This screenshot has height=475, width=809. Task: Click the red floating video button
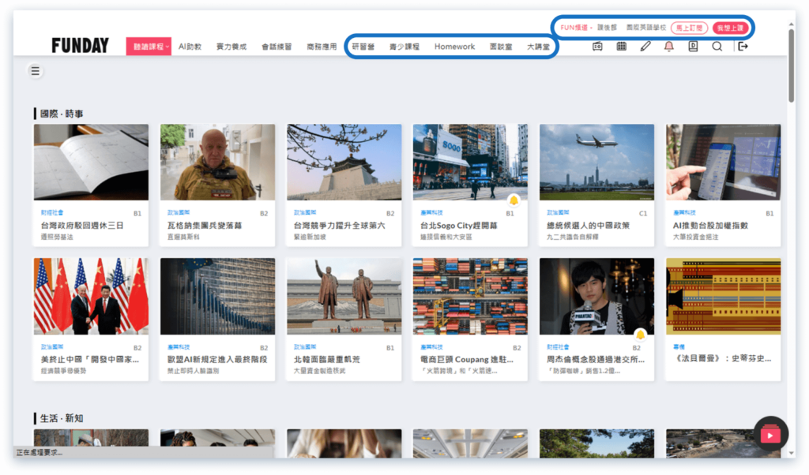tap(770, 434)
